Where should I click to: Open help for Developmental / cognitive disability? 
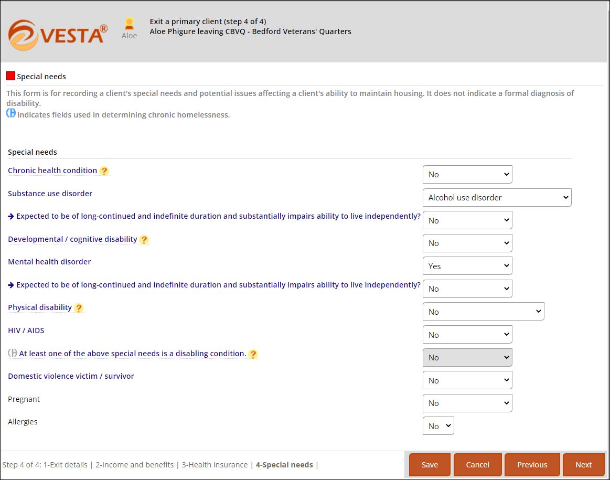coord(144,240)
